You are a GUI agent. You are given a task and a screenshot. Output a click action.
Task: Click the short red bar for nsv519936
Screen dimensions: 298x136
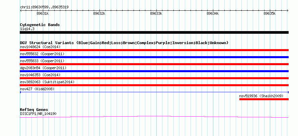click(264, 99)
